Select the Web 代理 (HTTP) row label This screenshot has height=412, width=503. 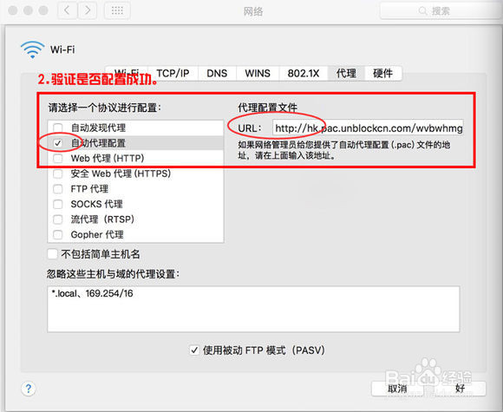(108, 158)
